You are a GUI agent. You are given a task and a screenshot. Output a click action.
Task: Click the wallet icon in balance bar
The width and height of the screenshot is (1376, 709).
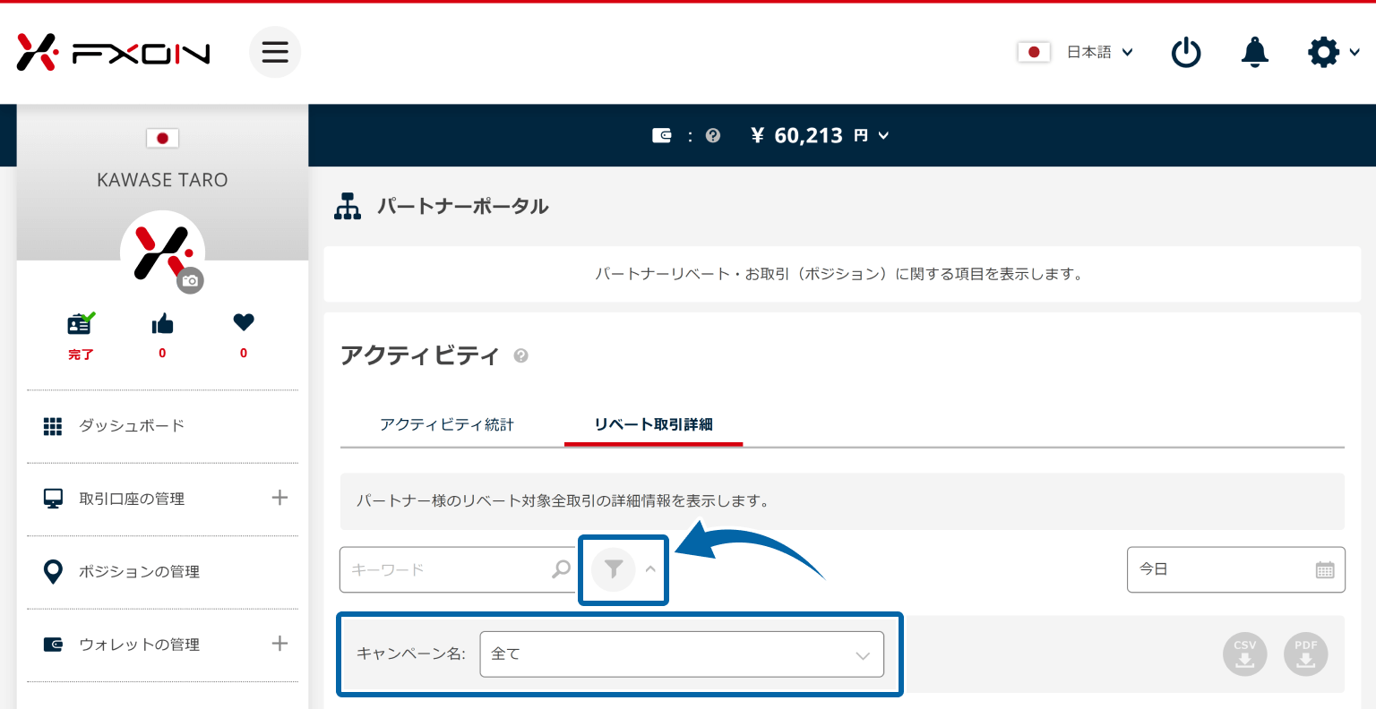[x=662, y=135]
